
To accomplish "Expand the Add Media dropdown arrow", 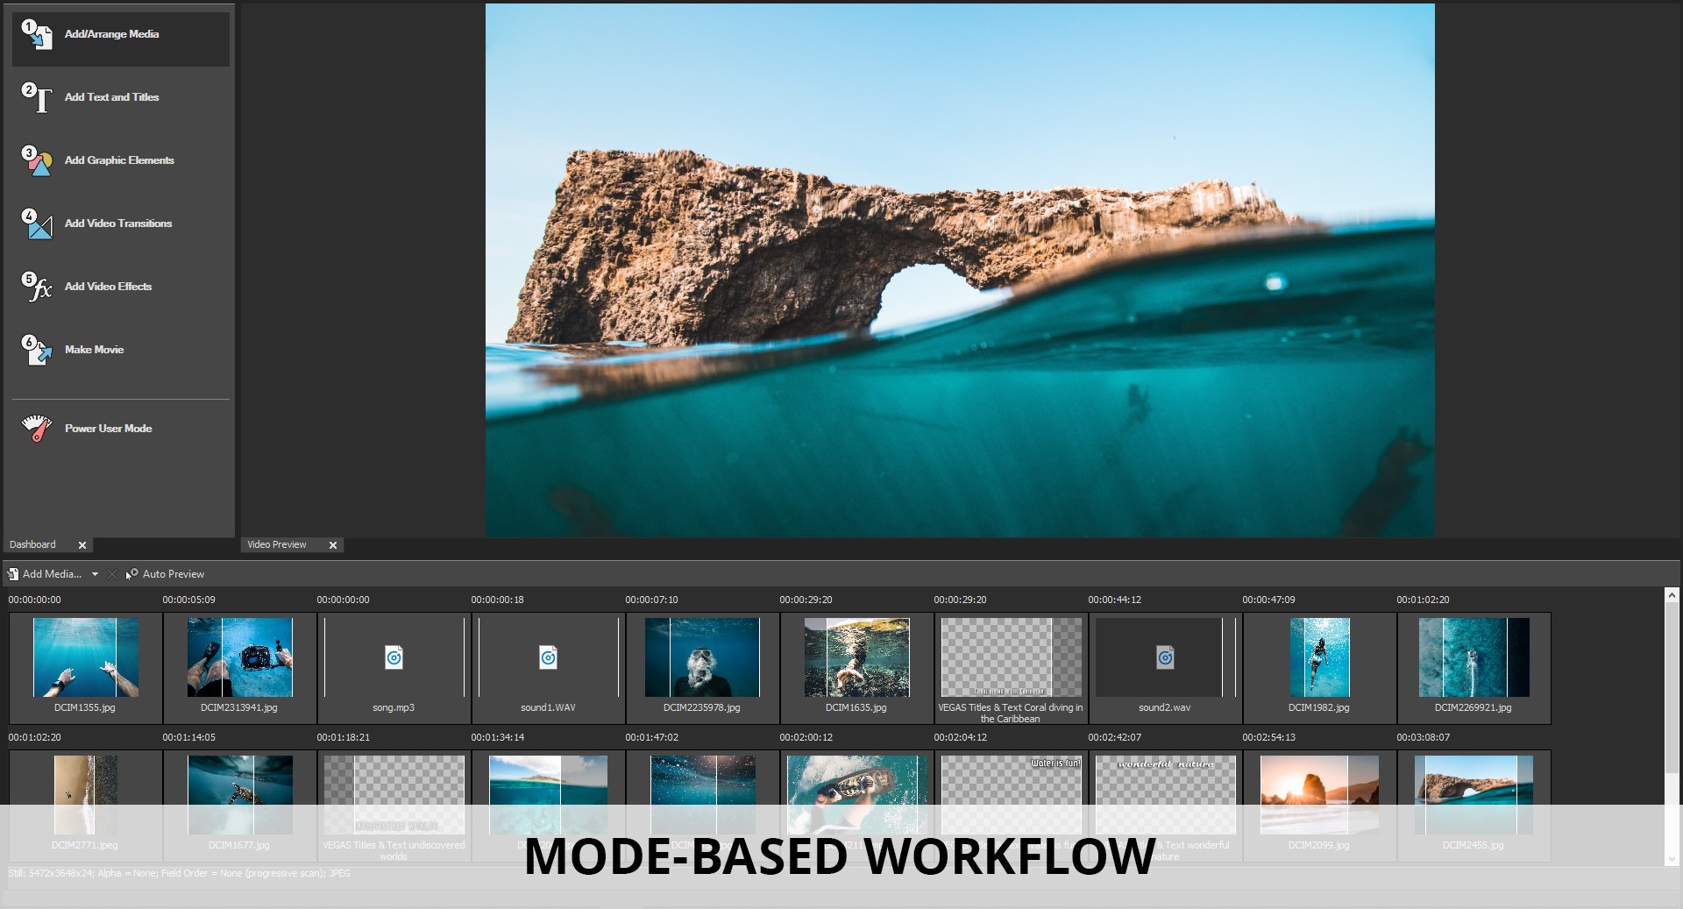I will tap(95, 574).
